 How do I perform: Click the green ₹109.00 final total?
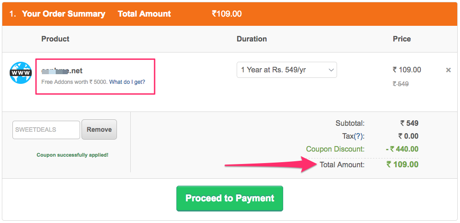pos(402,164)
